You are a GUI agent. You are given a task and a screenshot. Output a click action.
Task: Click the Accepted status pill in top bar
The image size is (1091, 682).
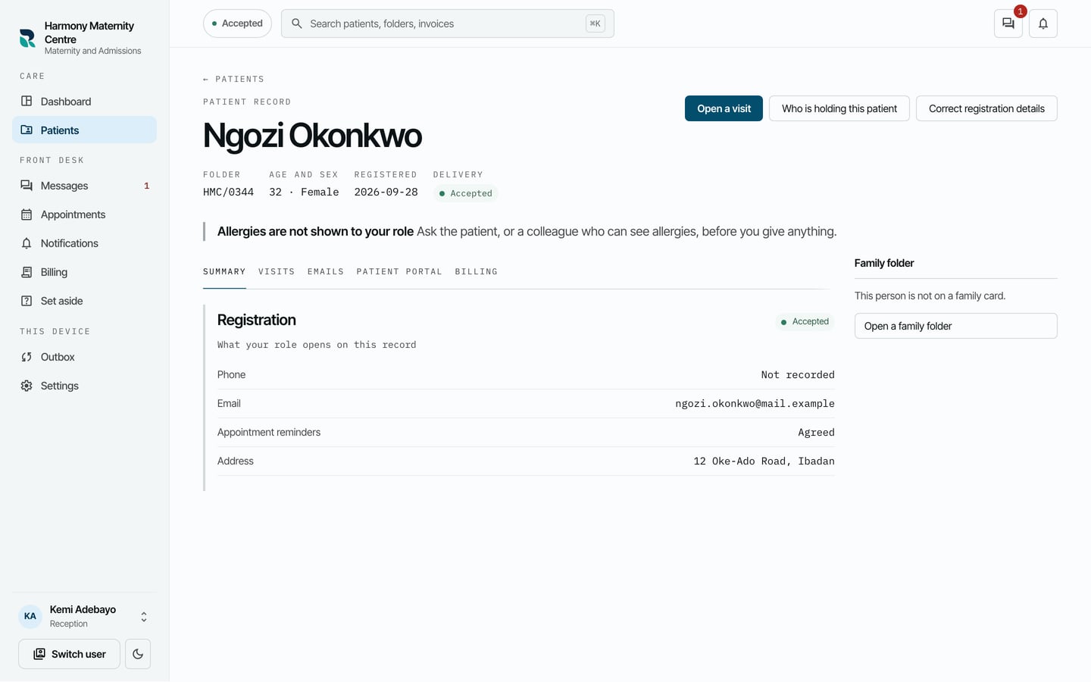(x=237, y=23)
